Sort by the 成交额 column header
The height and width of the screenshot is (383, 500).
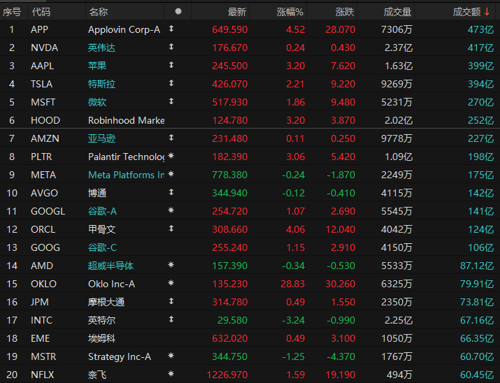click(467, 12)
